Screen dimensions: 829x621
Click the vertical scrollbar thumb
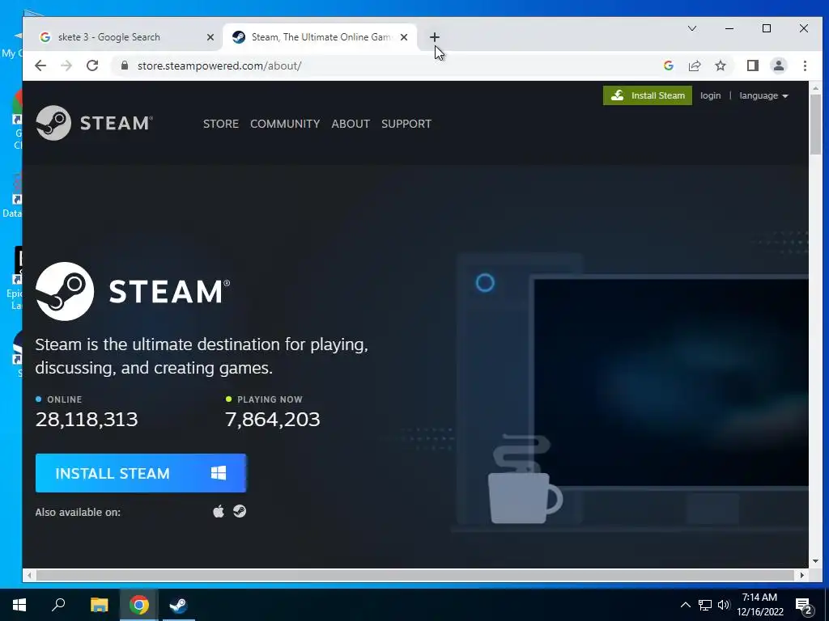point(815,125)
